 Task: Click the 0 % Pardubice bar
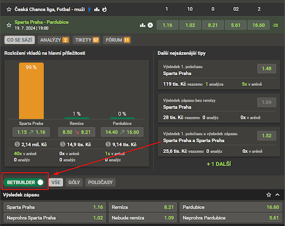click(123, 118)
